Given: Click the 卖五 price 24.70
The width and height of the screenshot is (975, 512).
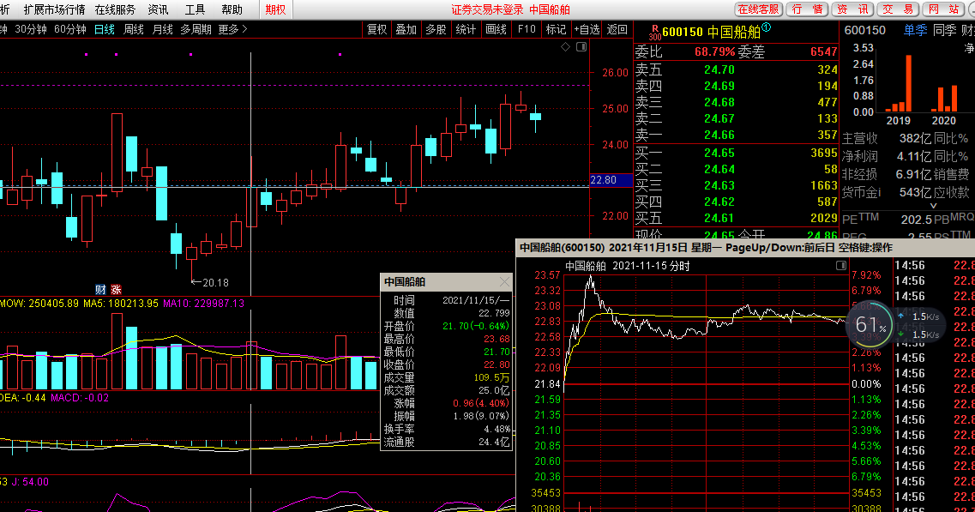Looking at the screenshot, I should 719,69.
